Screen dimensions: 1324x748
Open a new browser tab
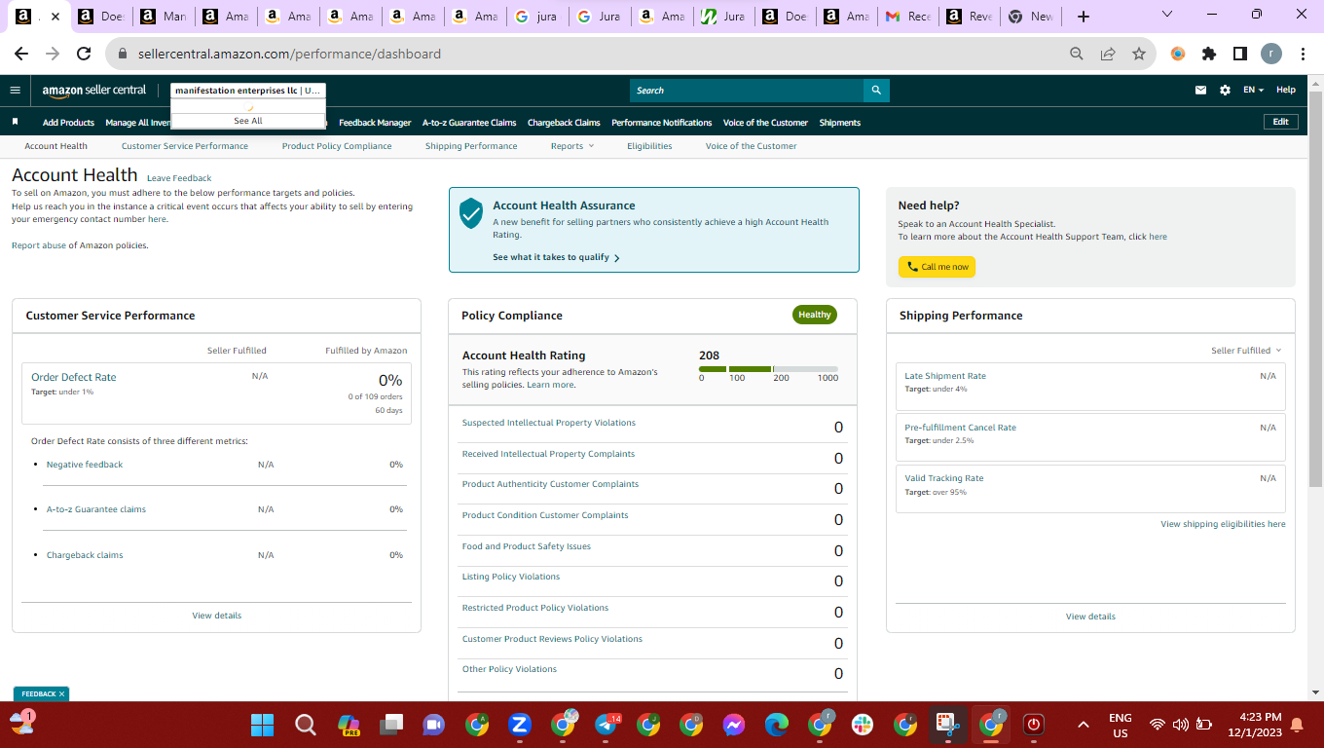pos(1084,17)
